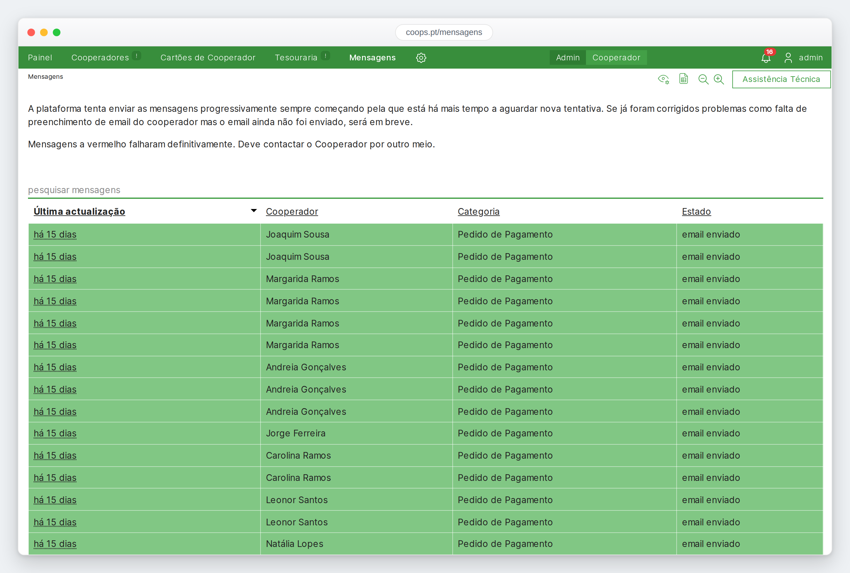Toggle sort arrow on Última actualização

point(254,211)
